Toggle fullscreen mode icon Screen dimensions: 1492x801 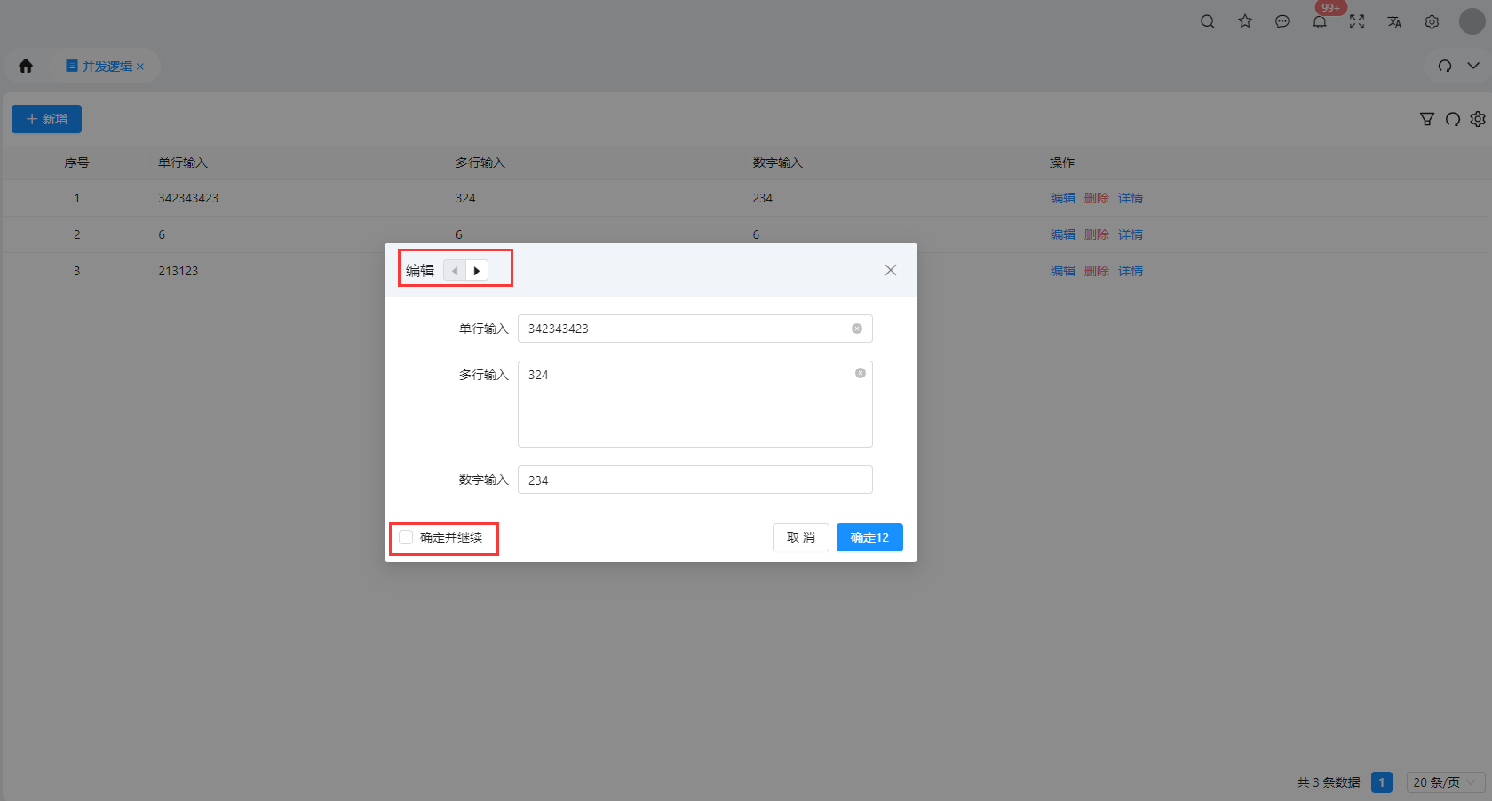click(x=1357, y=21)
